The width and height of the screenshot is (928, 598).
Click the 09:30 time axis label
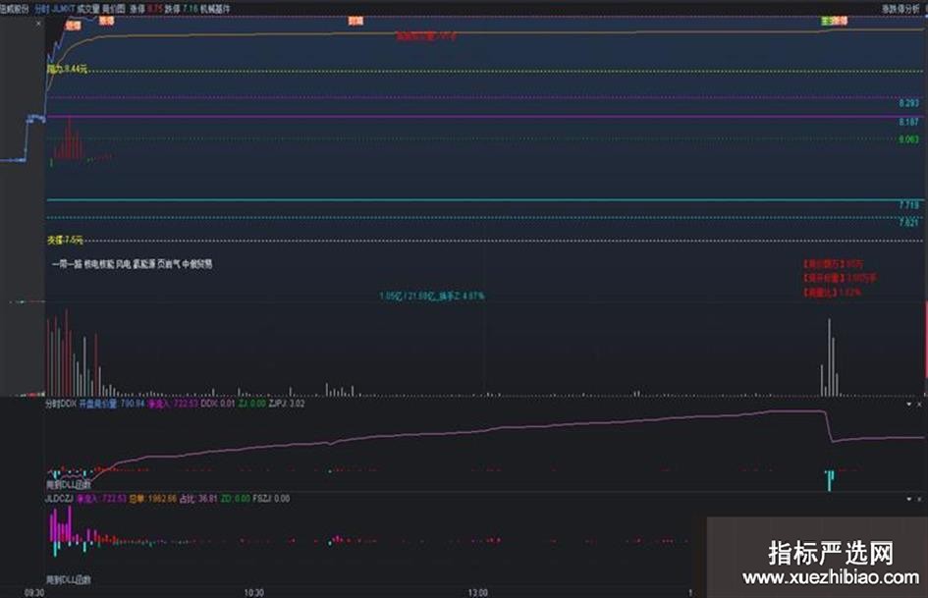[x=33, y=593]
